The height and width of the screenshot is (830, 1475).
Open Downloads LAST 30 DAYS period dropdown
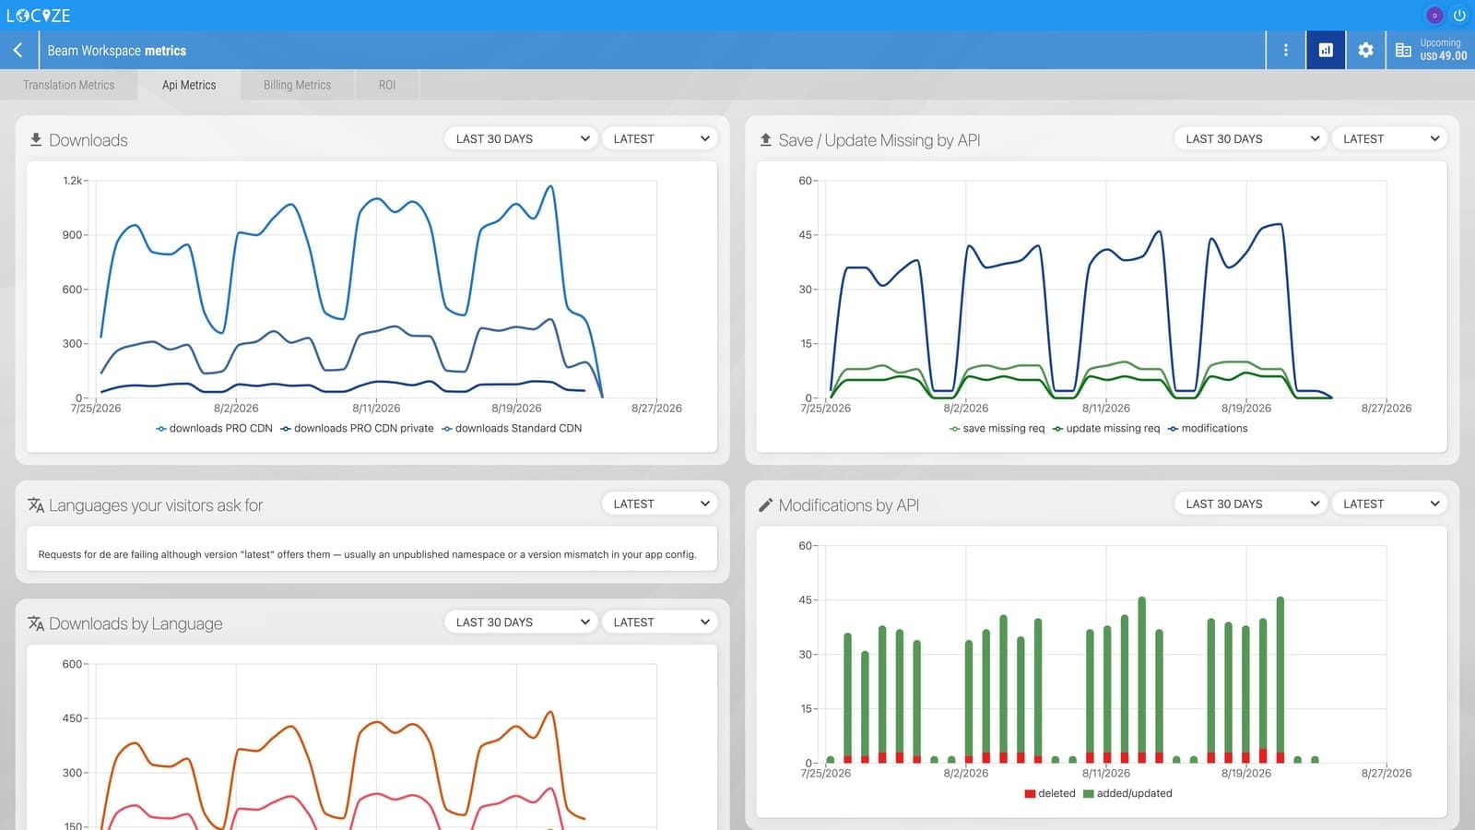point(521,139)
